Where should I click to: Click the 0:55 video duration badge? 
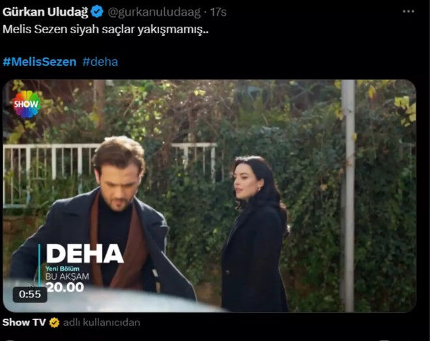click(30, 294)
